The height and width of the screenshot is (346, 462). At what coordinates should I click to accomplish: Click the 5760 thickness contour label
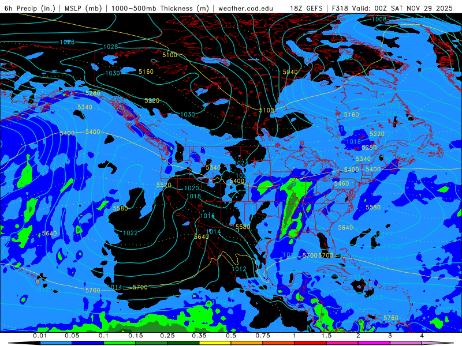click(x=391, y=318)
